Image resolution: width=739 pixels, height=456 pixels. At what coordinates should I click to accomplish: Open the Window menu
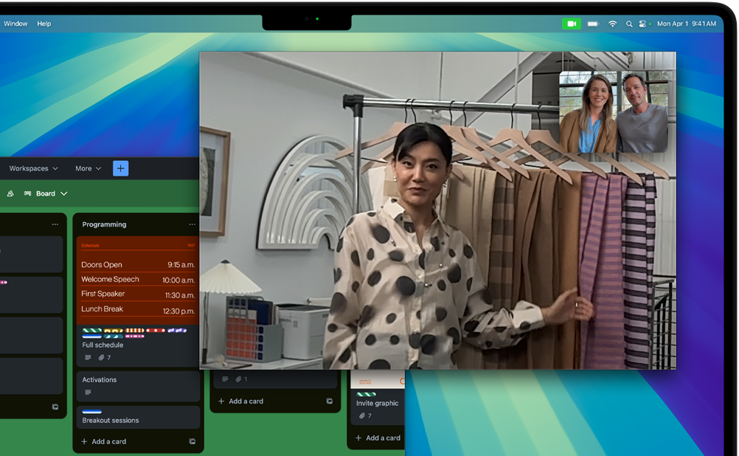click(15, 24)
